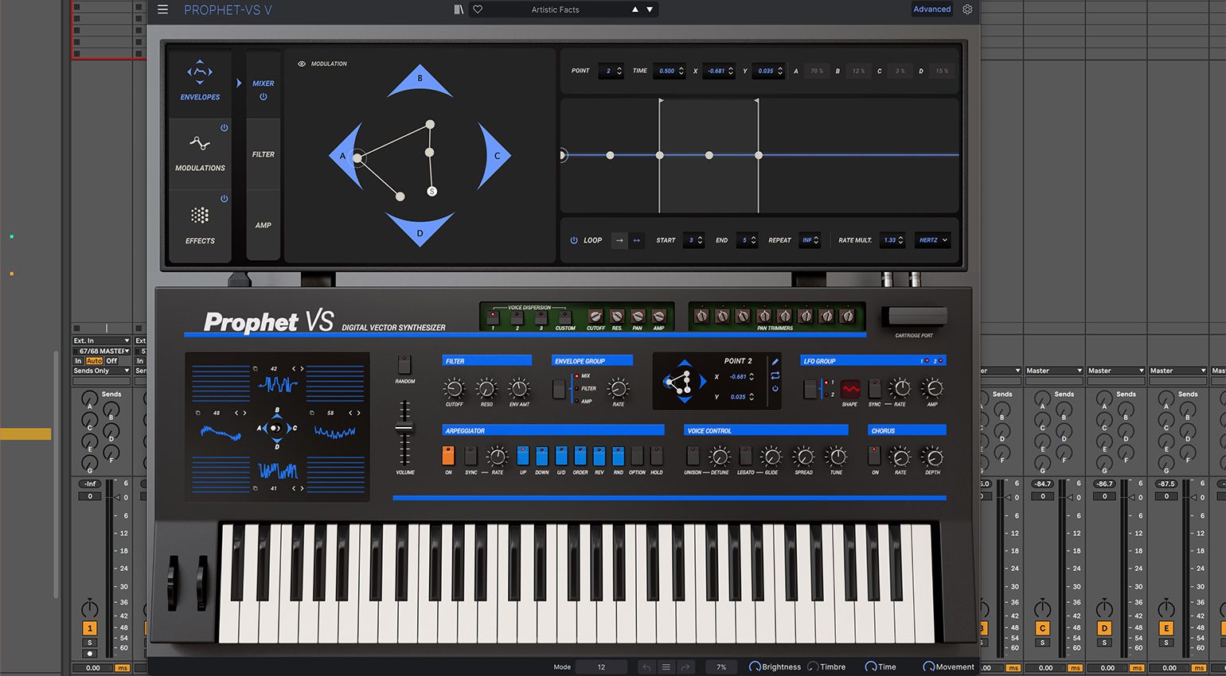The image size is (1226, 676).
Task: Select previous waveform for oscillator A (48)
Action: click(236, 413)
